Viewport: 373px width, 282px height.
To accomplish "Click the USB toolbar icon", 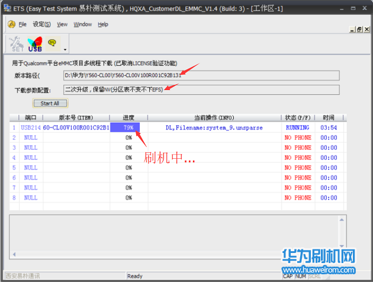I will point(35,44).
